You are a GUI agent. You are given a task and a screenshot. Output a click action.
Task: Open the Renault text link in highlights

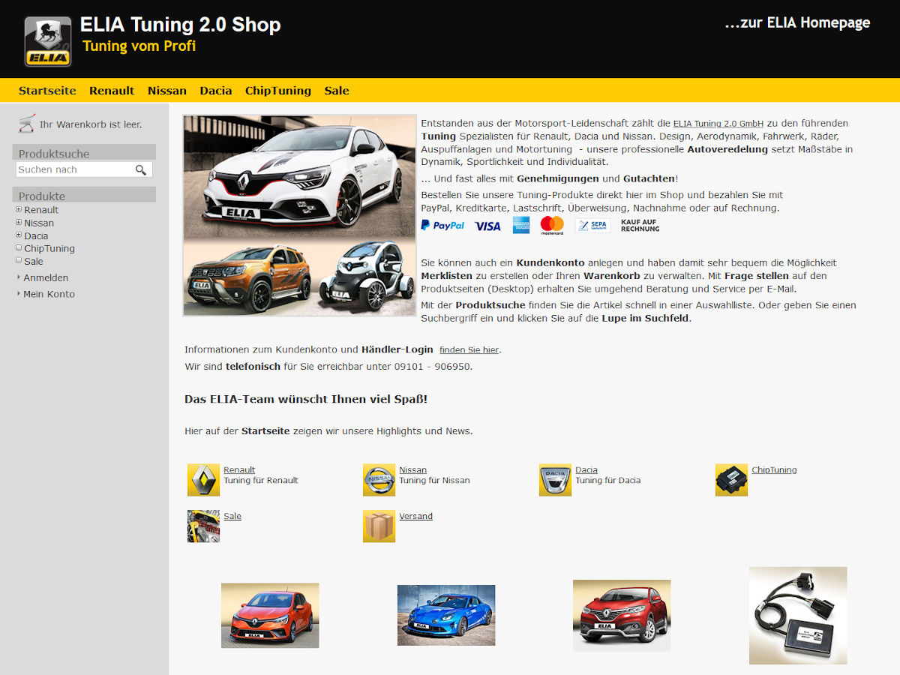[239, 470]
